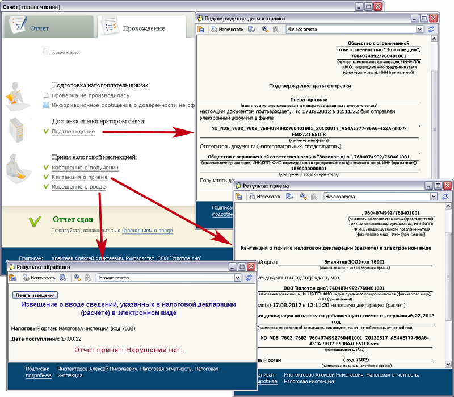Click Дата поступления: 17.08.12 text

(47, 339)
